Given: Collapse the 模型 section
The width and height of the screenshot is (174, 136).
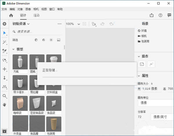Looking at the screenshot, I should pos(14,49).
